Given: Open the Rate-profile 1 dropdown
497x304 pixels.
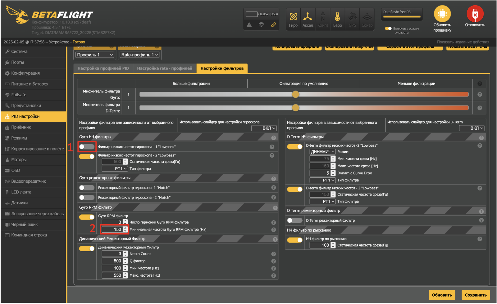Looking at the screenshot, I should coord(139,55).
